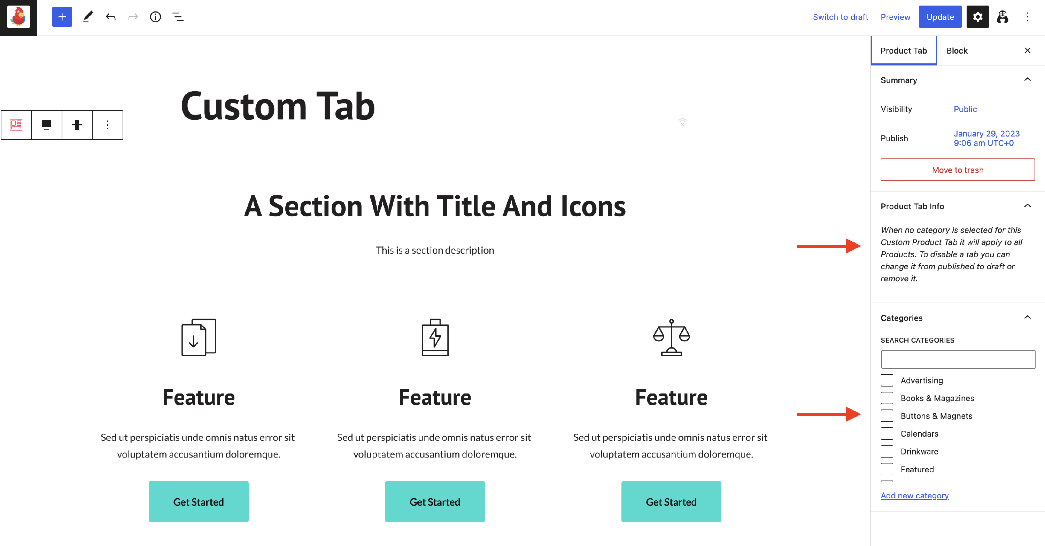Toggle the settings gear sidebar

pos(977,17)
